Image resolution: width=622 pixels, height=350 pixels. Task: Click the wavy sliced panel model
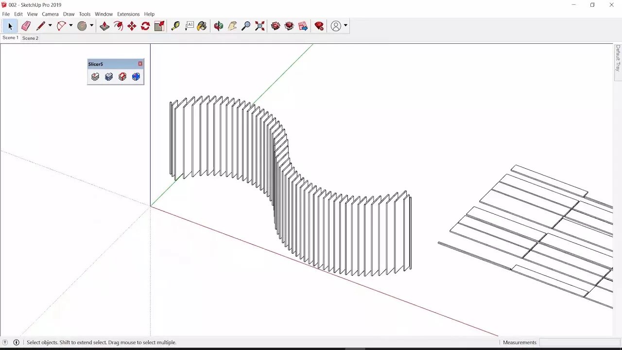point(290,186)
